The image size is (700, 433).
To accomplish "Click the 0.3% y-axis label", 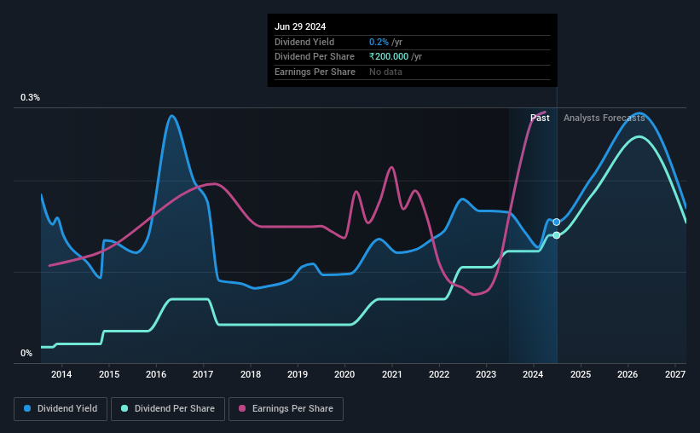I will coord(30,97).
